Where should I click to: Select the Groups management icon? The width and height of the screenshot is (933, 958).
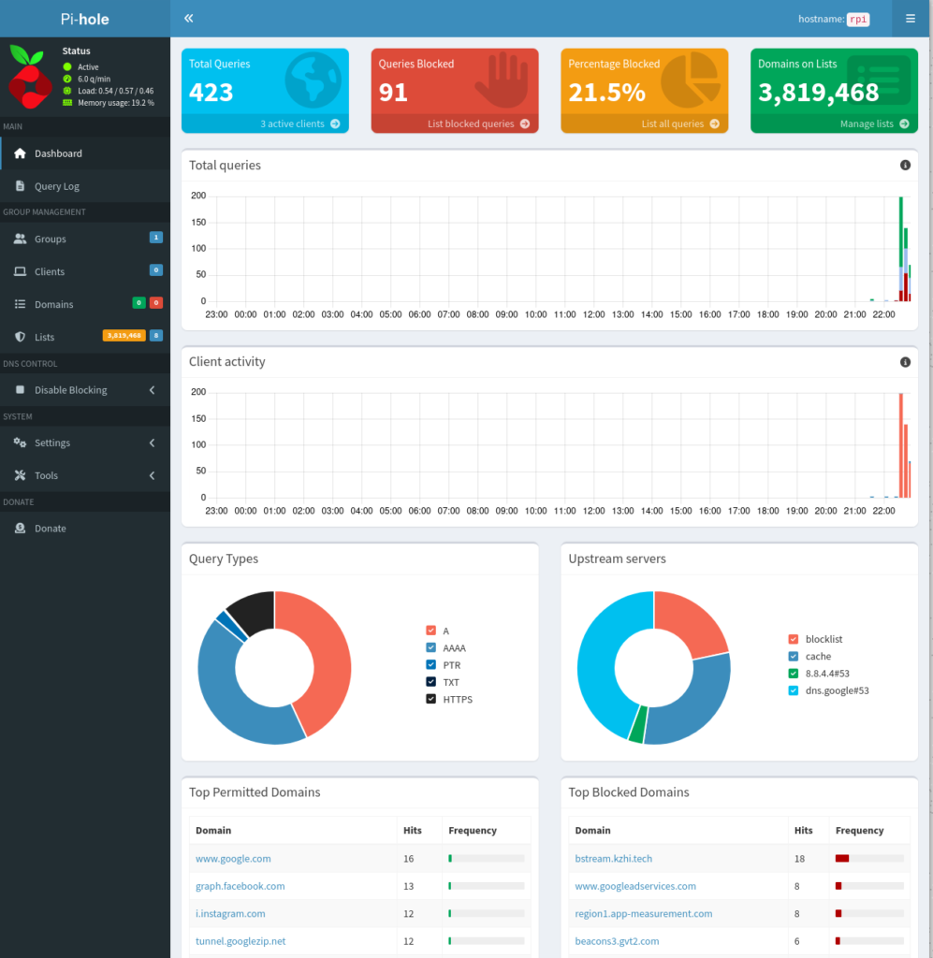click(x=21, y=239)
